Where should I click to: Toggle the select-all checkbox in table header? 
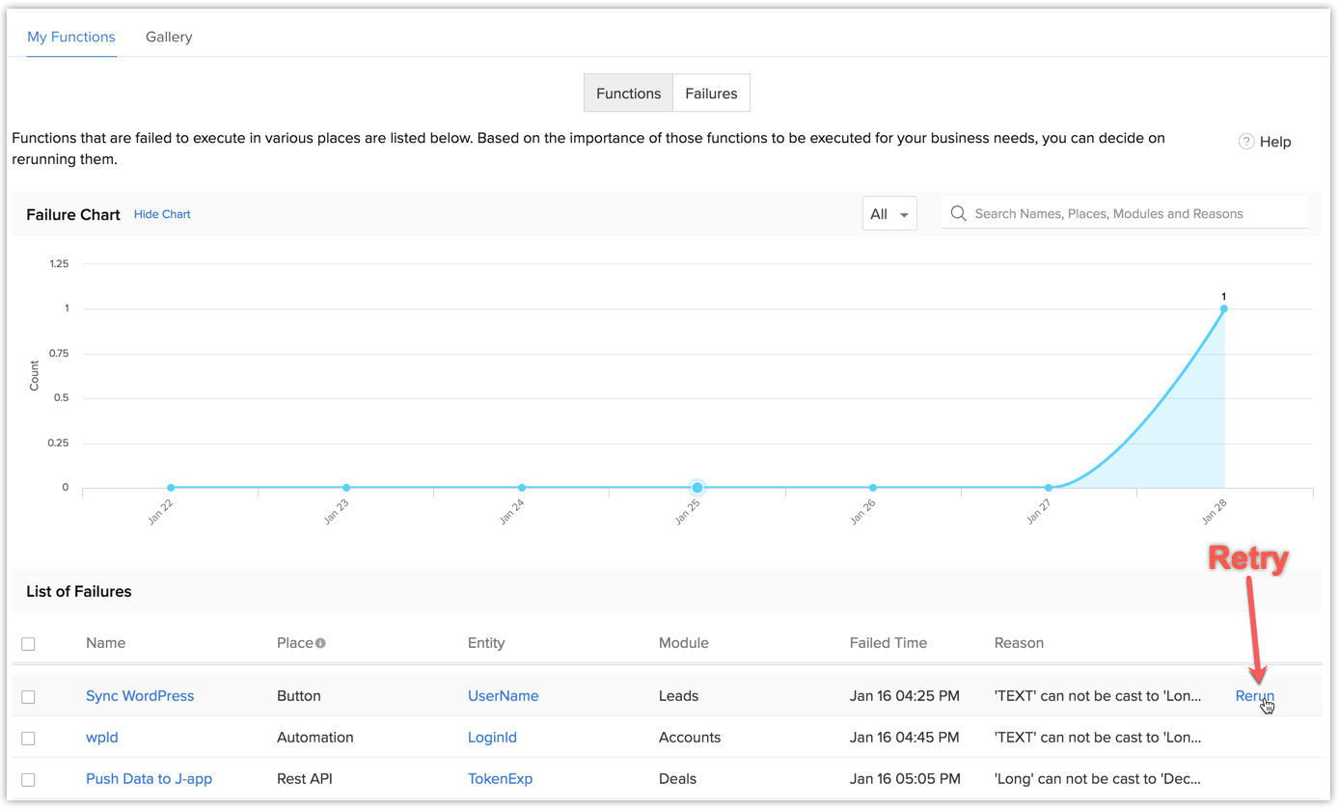[28, 643]
